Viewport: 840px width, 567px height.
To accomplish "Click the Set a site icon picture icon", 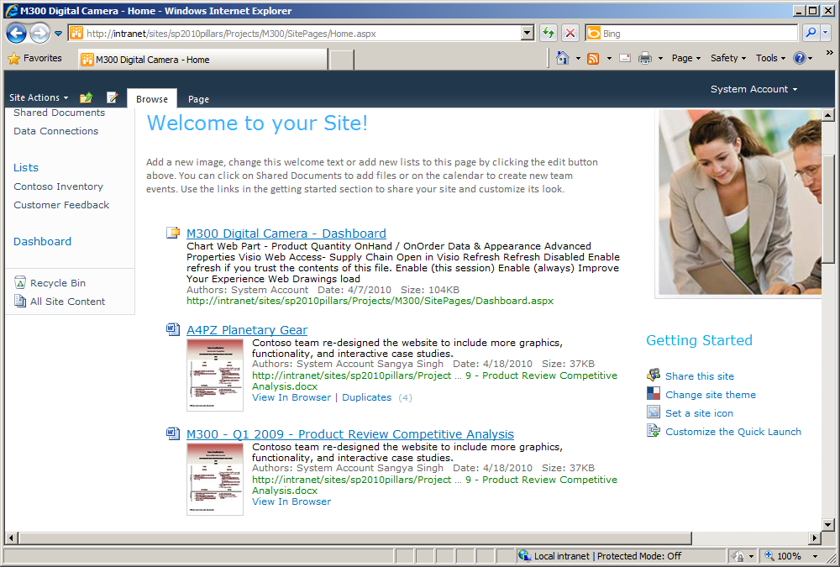I will (654, 412).
